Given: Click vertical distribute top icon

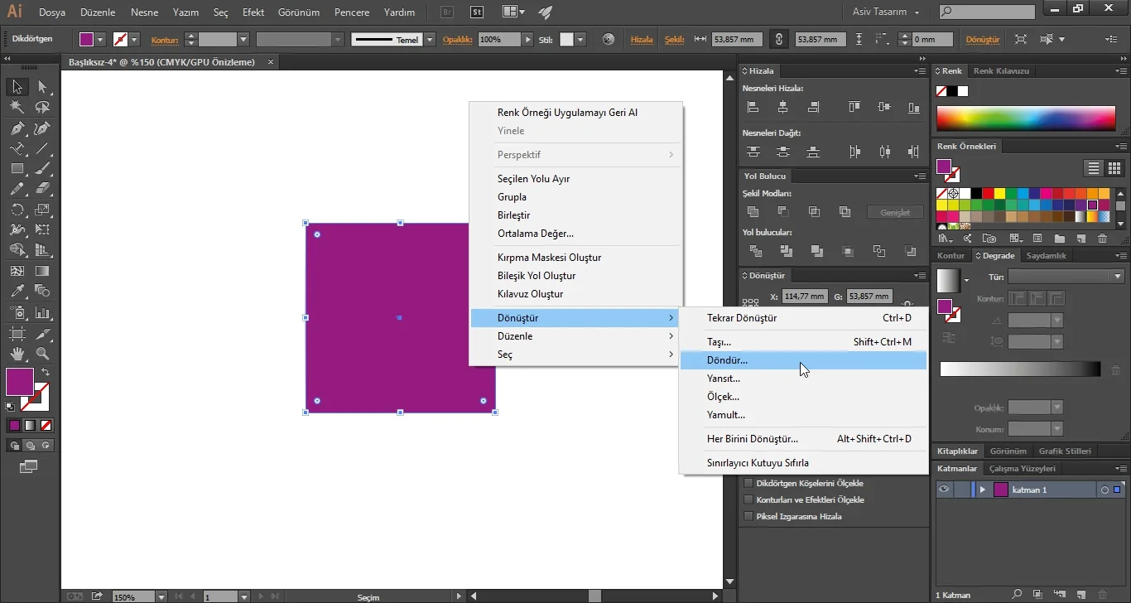Looking at the screenshot, I should pos(753,152).
